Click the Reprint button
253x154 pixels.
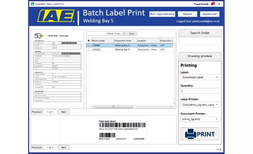(188, 14)
